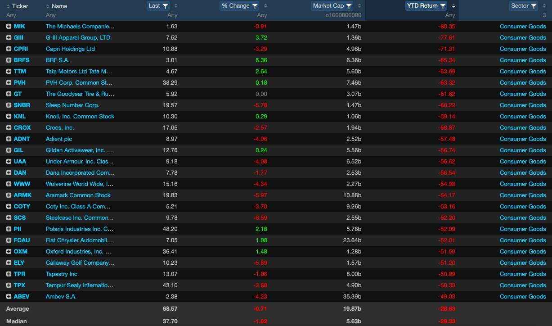Select the -80.35 YTD return value
This screenshot has height=326, width=552.
click(447, 27)
